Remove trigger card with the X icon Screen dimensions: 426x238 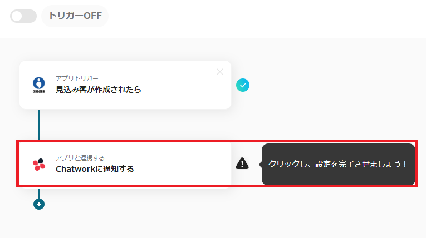pos(219,72)
